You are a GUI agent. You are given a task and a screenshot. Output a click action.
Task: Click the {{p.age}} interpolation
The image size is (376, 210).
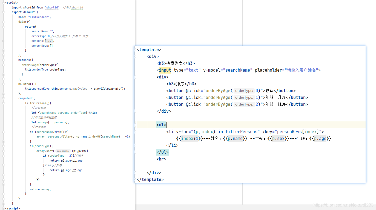320,139
